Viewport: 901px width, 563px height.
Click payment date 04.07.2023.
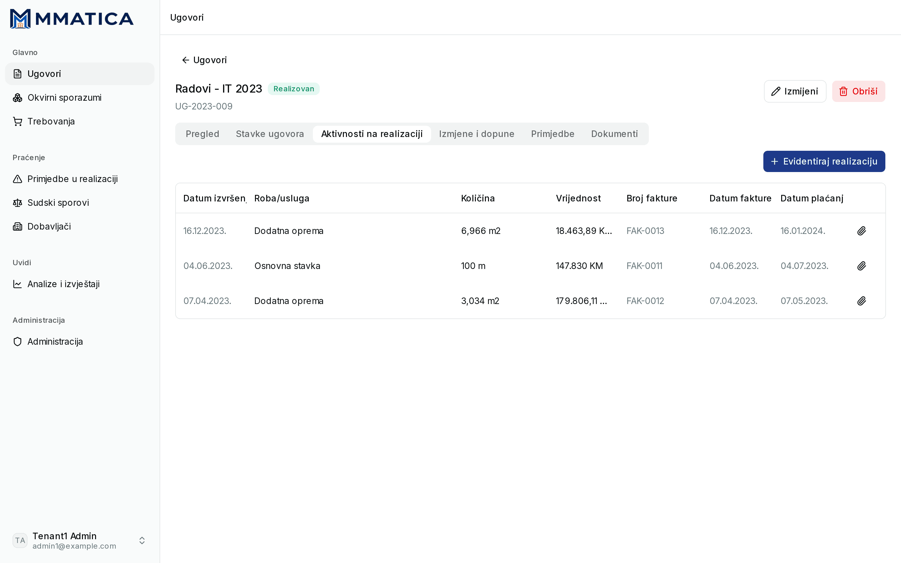(804, 266)
